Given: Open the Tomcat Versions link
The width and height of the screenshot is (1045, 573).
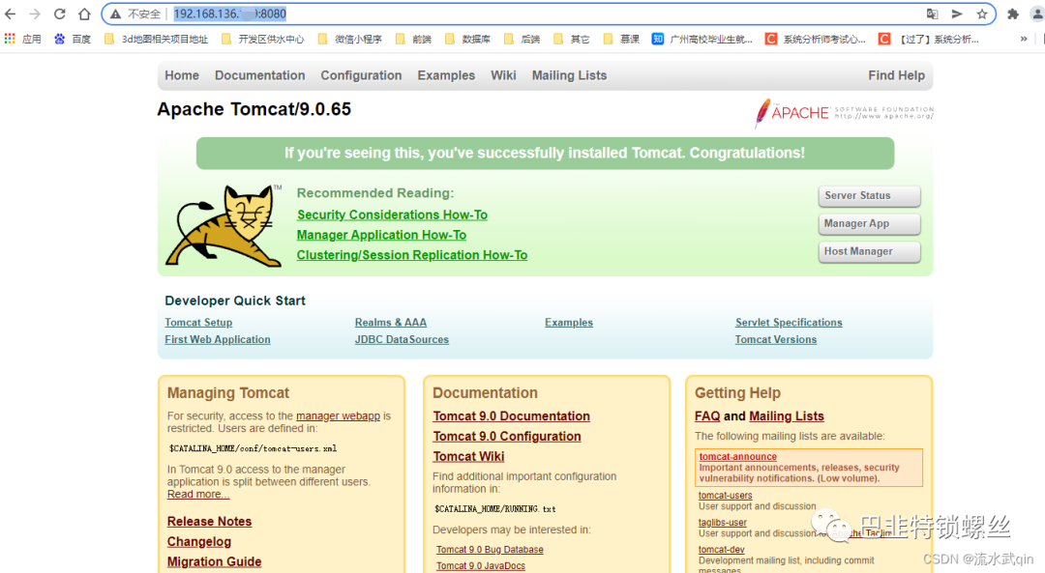Looking at the screenshot, I should (x=776, y=339).
